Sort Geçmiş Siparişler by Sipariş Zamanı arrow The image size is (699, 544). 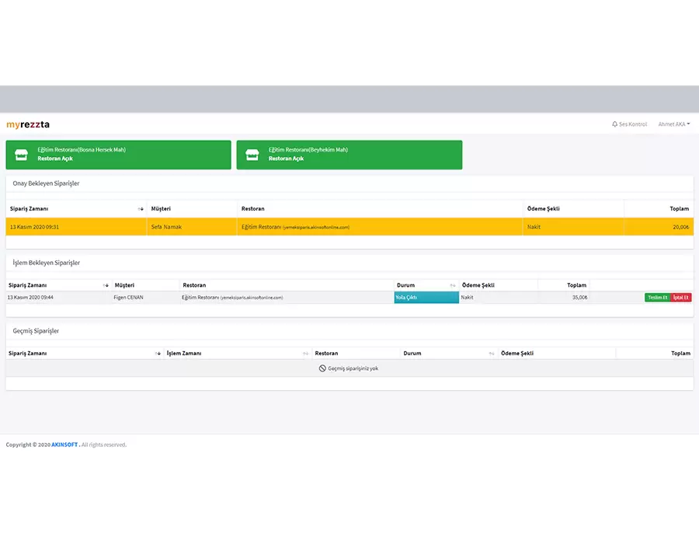point(158,354)
